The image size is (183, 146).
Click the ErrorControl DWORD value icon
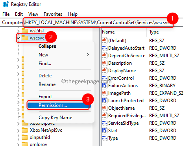104,78
